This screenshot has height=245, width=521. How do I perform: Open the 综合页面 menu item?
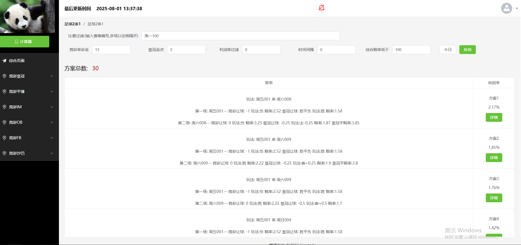pyautogui.click(x=17, y=61)
